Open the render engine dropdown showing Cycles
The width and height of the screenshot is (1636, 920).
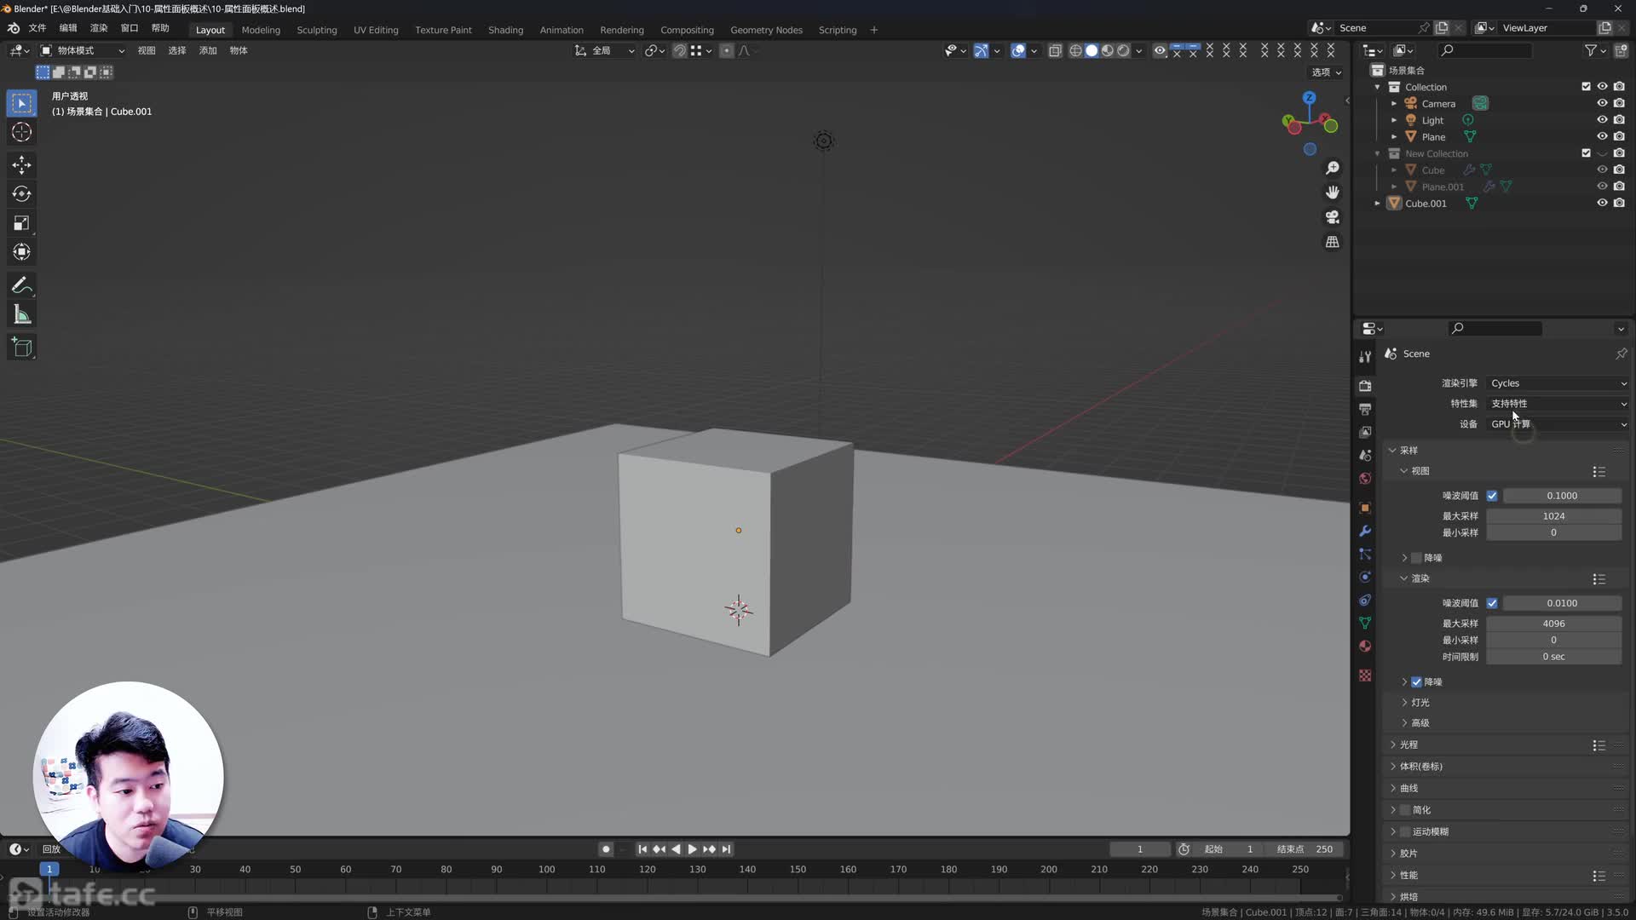(1556, 383)
